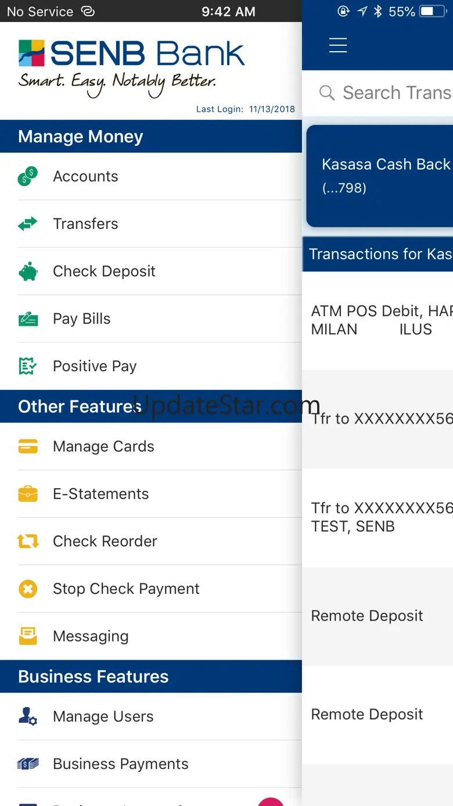Tap the search magnifier icon
This screenshot has height=806, width=453.
(327, 93)
